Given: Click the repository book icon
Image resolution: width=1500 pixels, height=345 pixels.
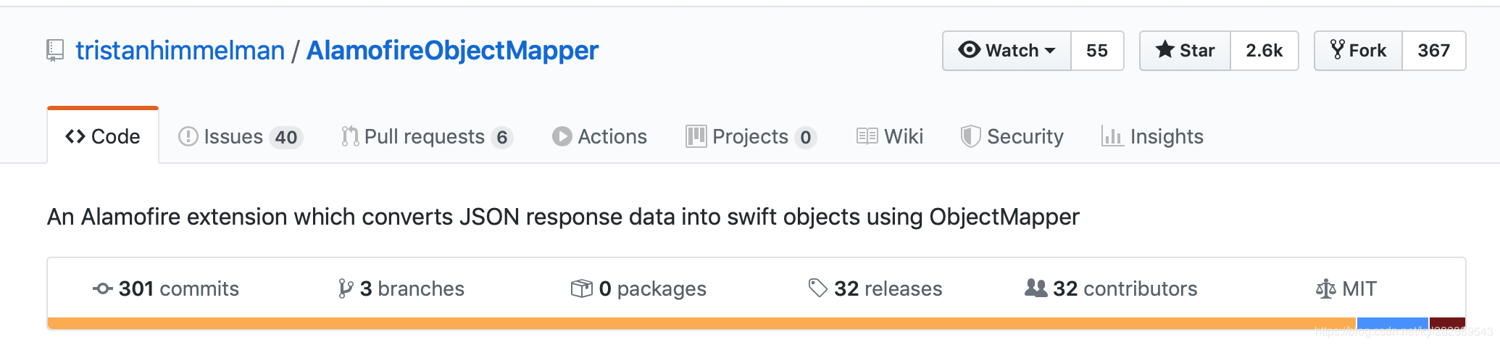Looking at the screenshot, I should 55,51.
